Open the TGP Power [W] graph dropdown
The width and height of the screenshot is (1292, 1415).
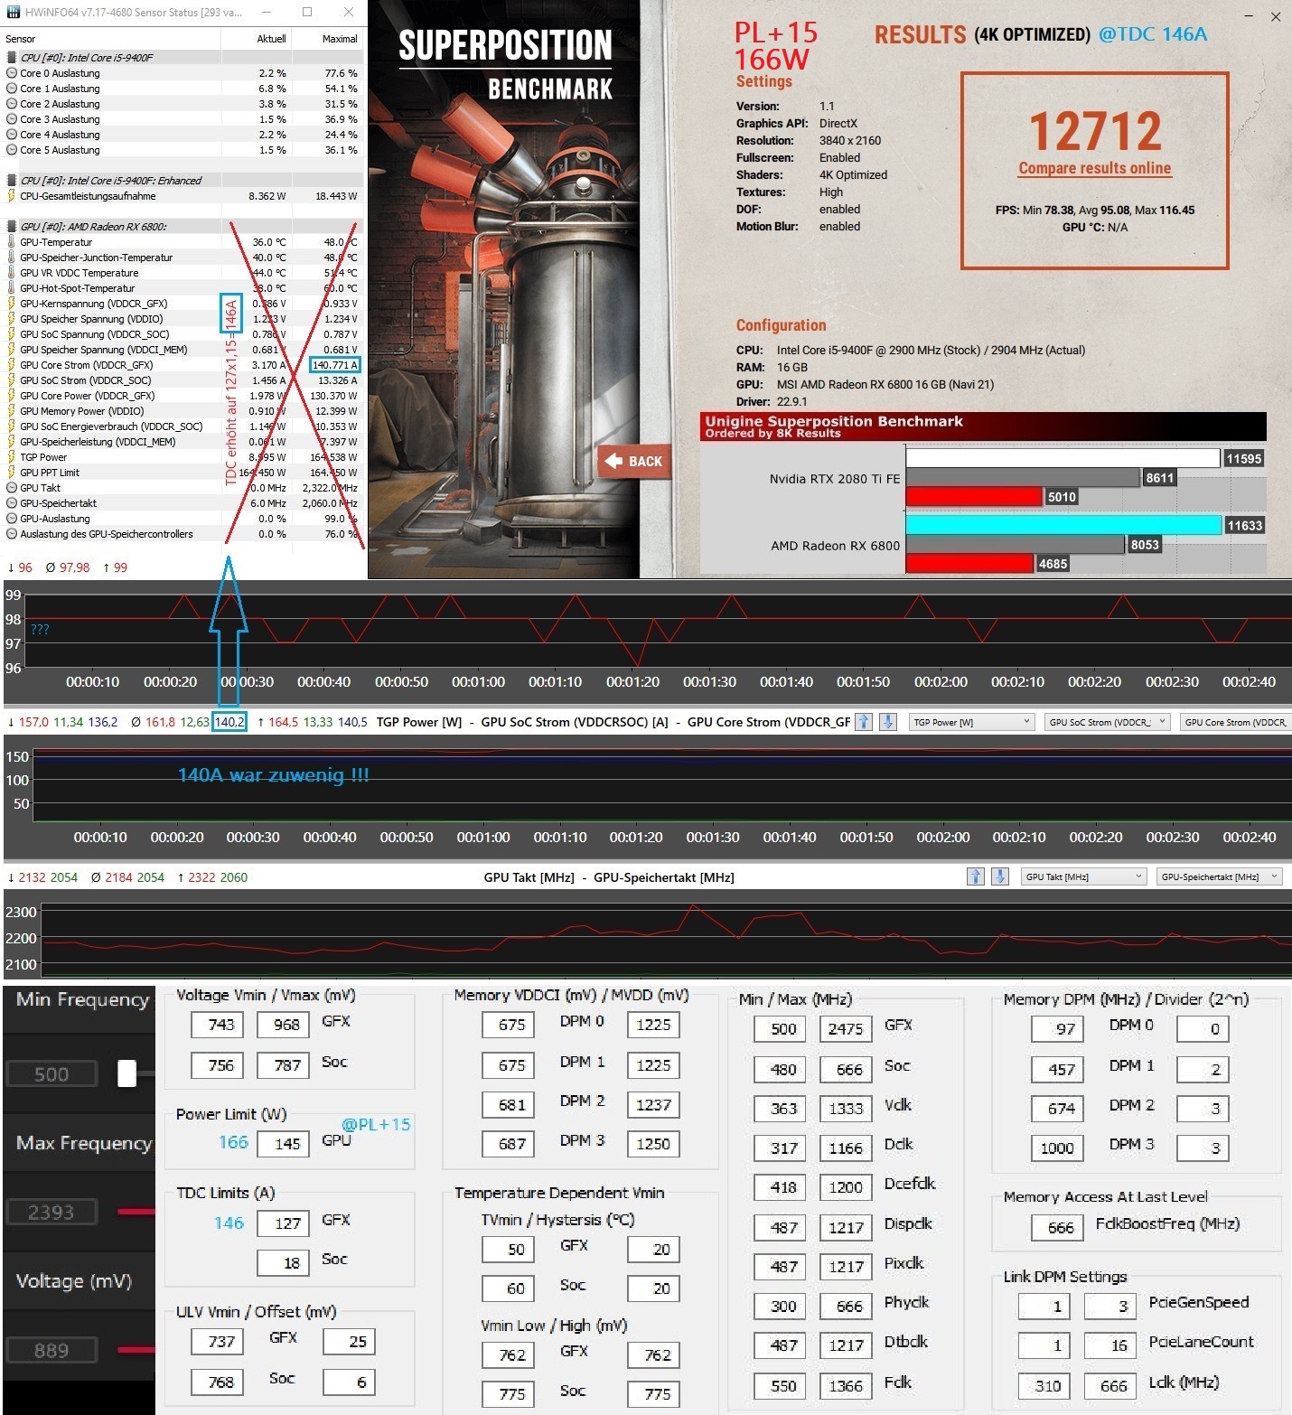click(x=971, y=722)
